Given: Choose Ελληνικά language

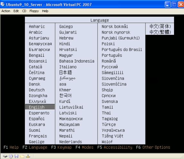Looking at the screenshot, I should click(x=38, y=101).
